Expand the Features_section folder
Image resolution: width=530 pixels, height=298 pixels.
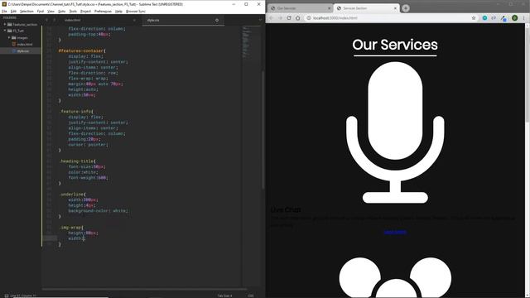[x=5, y=24]
